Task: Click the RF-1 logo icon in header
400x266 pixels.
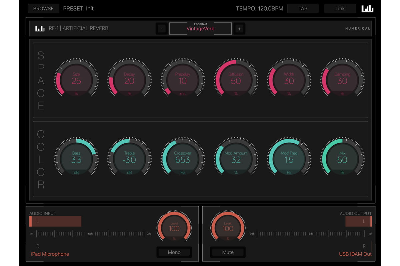Action: coord(40,28)
